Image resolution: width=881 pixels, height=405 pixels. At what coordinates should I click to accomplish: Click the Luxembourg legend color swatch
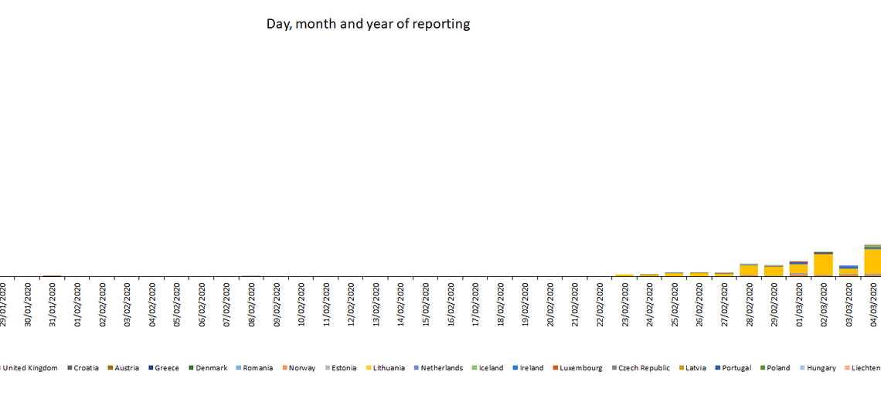click(x=556, y=368)
